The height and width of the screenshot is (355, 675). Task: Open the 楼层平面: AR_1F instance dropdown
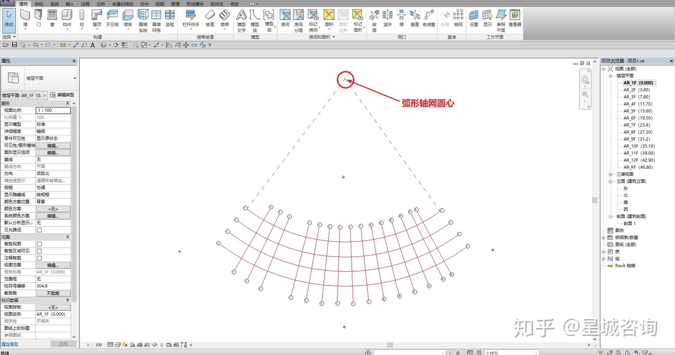[24, 95]
